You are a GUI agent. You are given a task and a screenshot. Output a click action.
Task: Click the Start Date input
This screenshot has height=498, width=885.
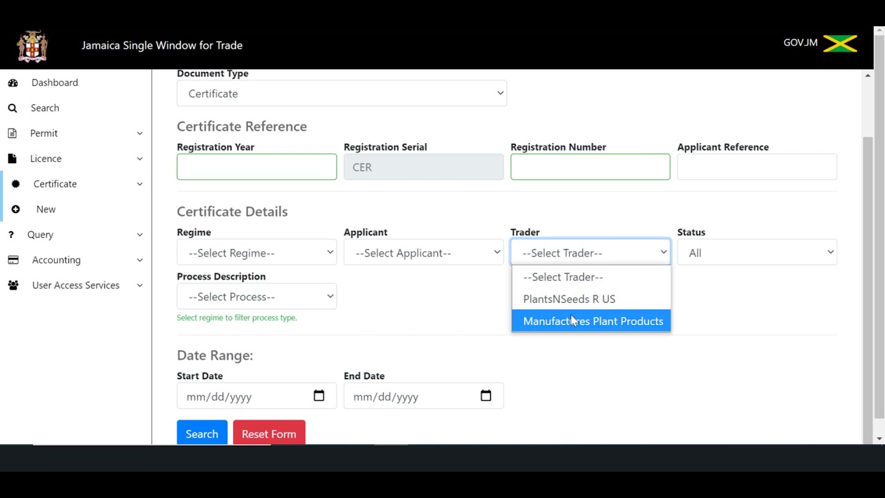(257, 396)
